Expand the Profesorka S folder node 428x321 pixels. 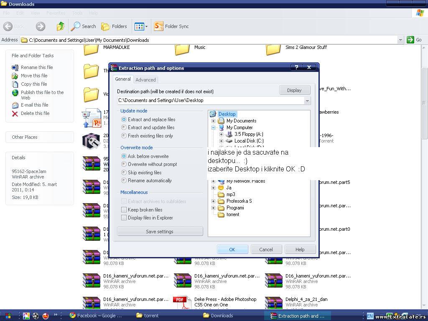pos(214,201)
